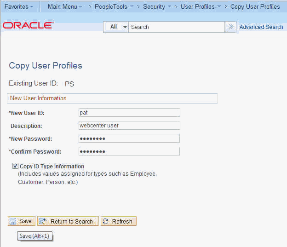Image resolution: width=287 pixels, height=247 pixels.
Task: Click the Description text field
Action: pos(129,126)
